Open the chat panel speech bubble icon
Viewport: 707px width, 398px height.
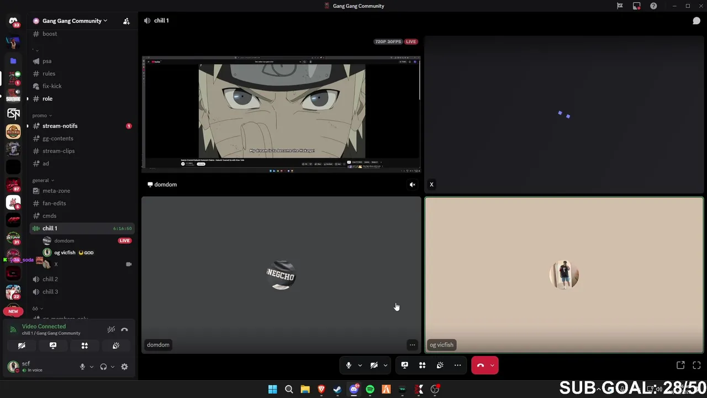(x=697, y=20)
